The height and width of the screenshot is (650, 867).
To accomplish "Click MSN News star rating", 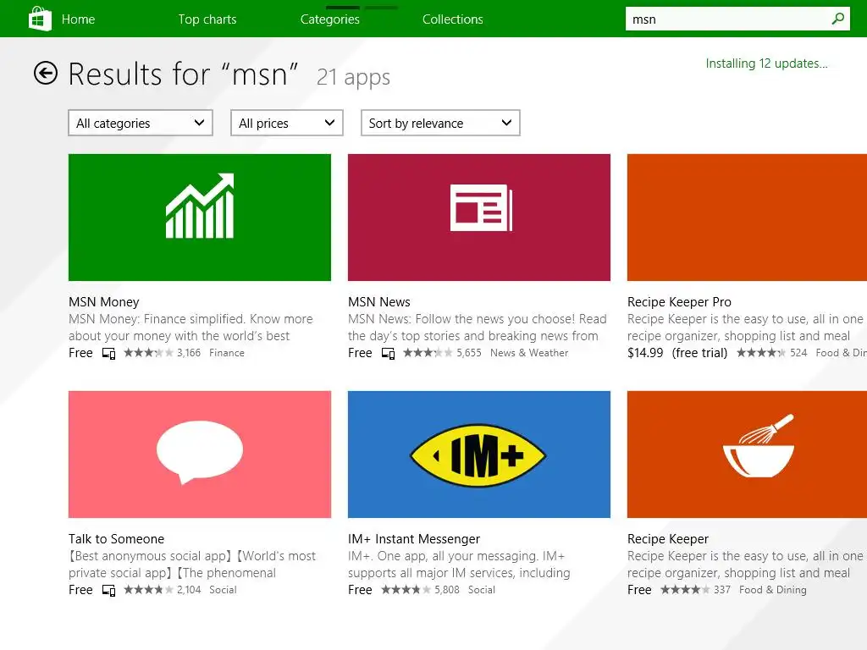I will point(428,353).
